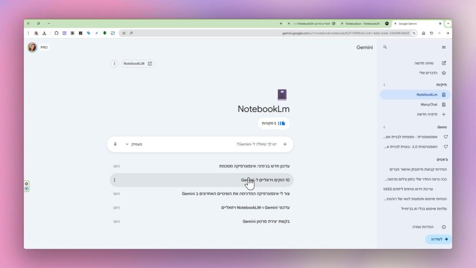The image size is (476, 268).
Task: Open a new browser tab
Action: click(281, 24)
